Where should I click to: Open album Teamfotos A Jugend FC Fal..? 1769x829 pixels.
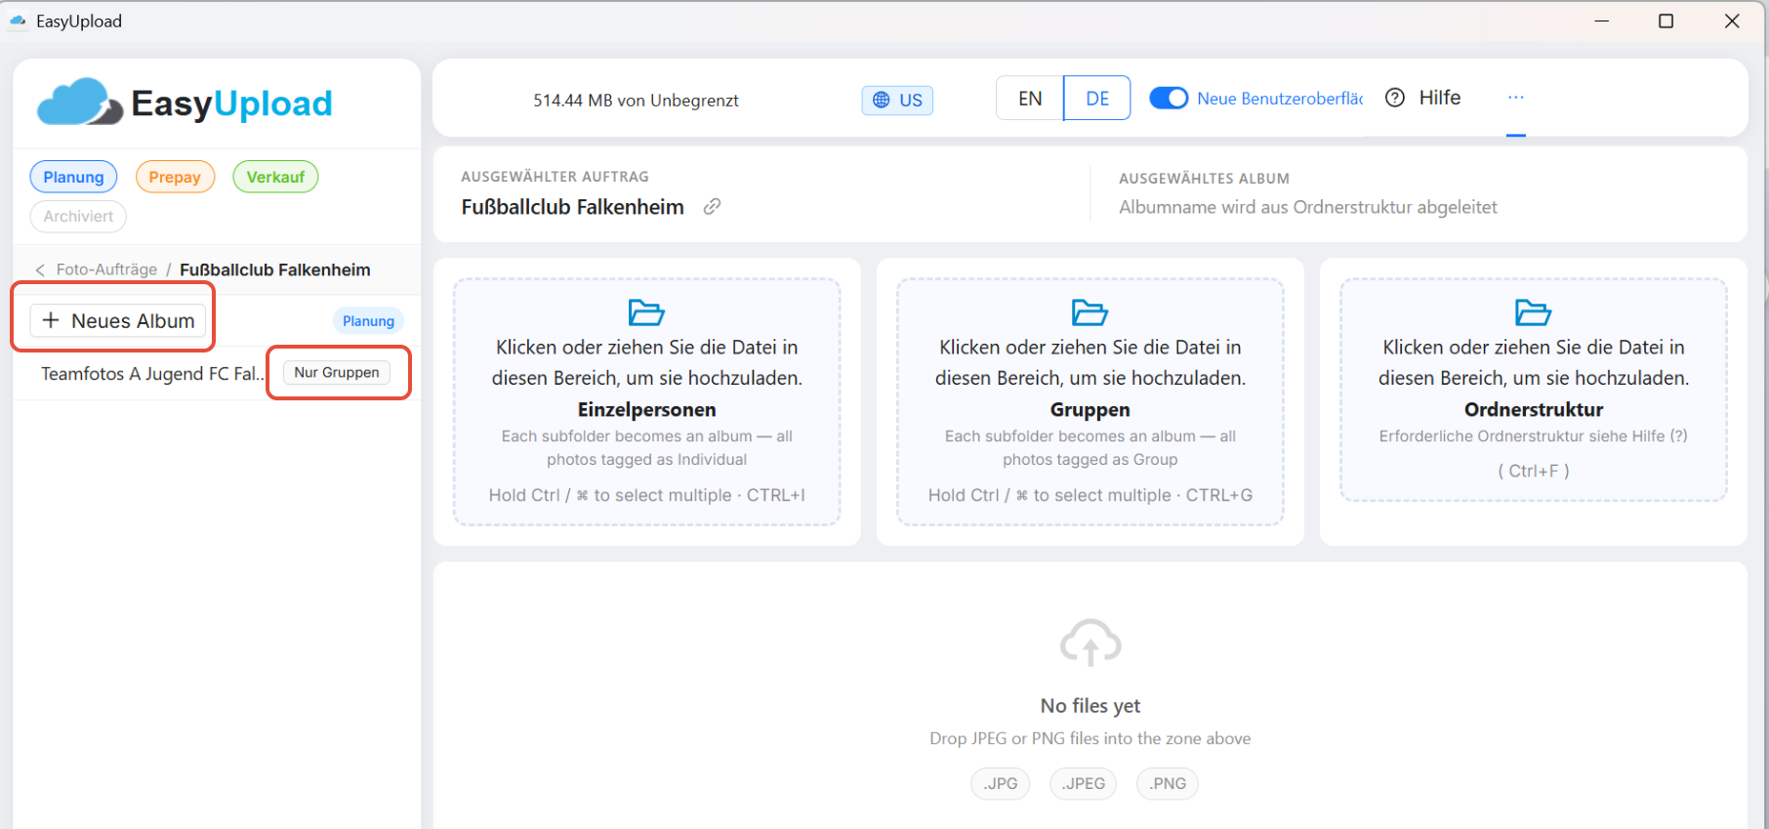coord(152,373)
